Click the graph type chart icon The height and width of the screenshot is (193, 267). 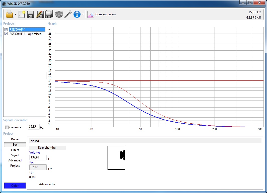click(91, 15)
